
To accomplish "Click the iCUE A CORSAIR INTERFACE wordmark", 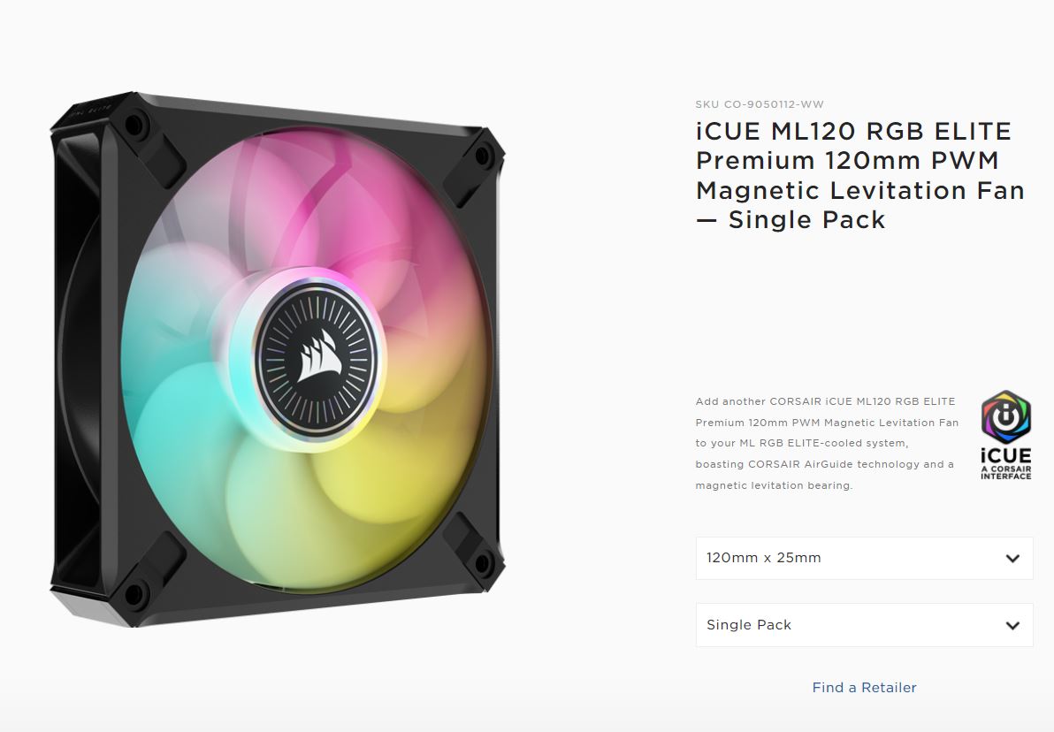I will pos(1005,463).
